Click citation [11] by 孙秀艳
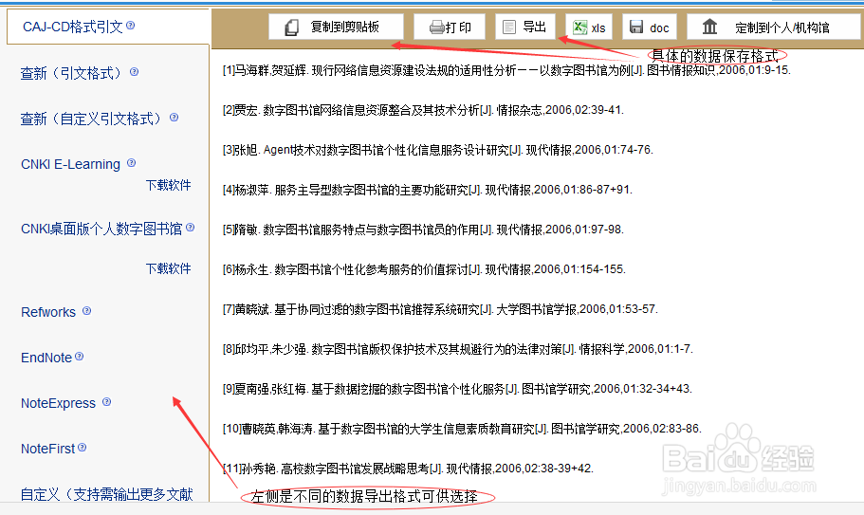 click(409, 469)
